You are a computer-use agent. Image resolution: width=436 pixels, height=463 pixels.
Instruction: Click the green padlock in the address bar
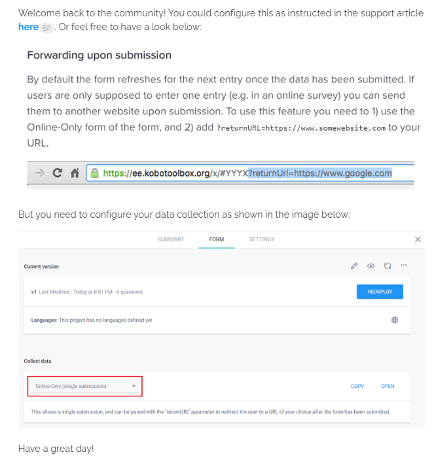[95, 173]
